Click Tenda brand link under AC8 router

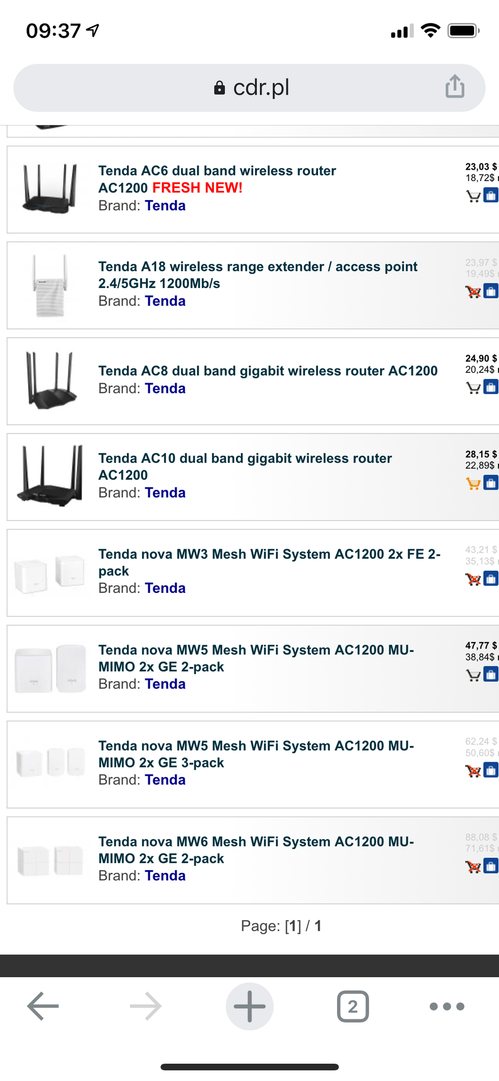click(165, 389)
